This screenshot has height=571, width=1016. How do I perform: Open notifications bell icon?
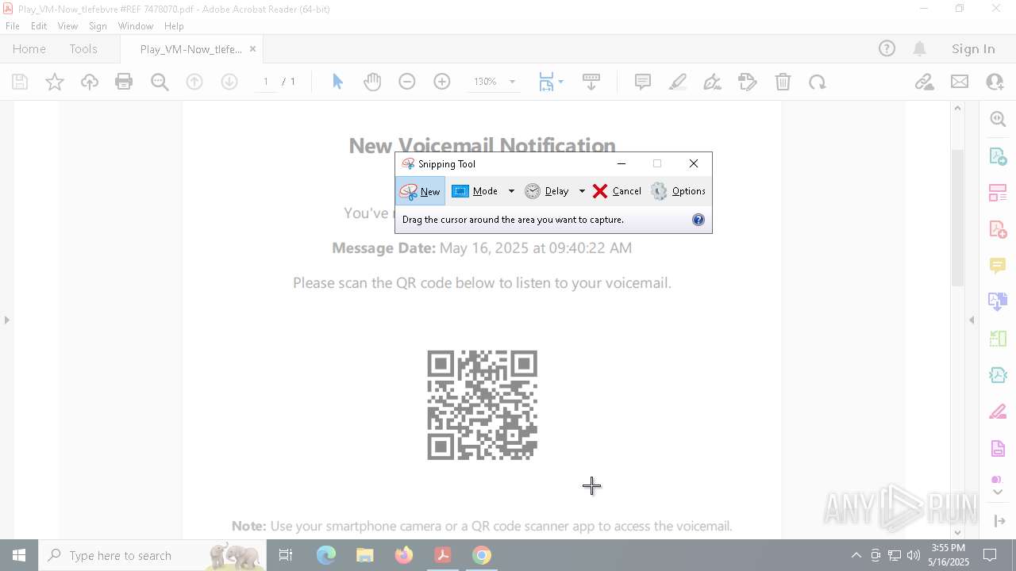point(919,48)
